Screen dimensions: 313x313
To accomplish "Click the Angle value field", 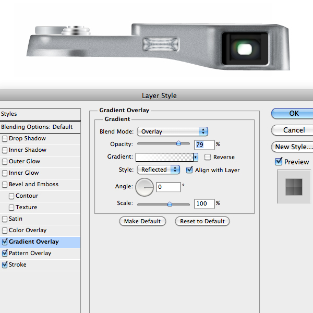I will point(168,187).
